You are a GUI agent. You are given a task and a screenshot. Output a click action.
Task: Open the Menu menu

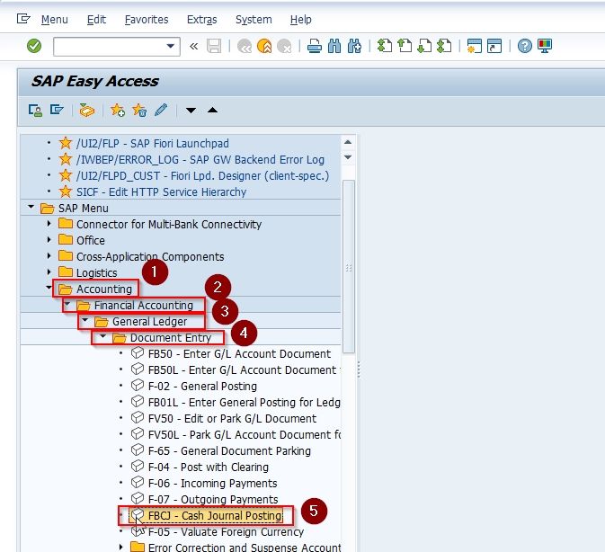(x=55, y=20)
